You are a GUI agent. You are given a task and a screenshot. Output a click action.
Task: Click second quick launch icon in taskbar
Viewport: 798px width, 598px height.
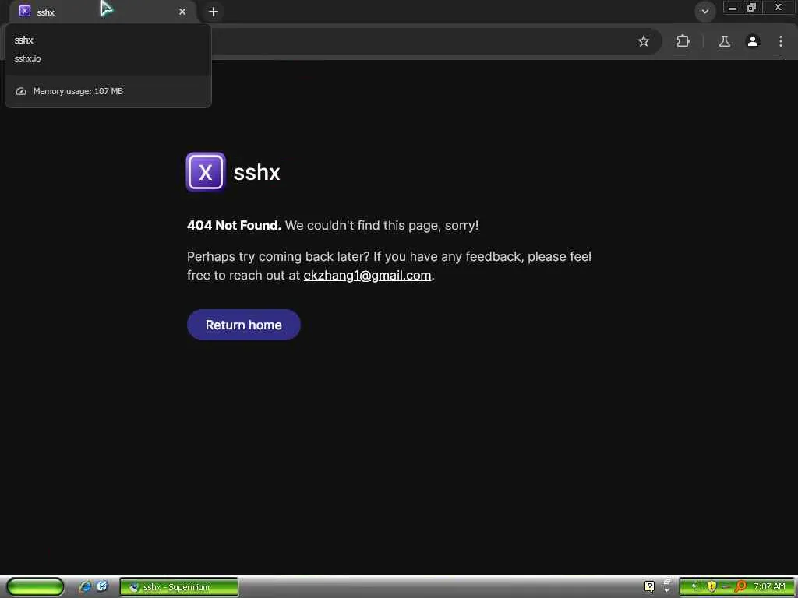coord(103,586)
